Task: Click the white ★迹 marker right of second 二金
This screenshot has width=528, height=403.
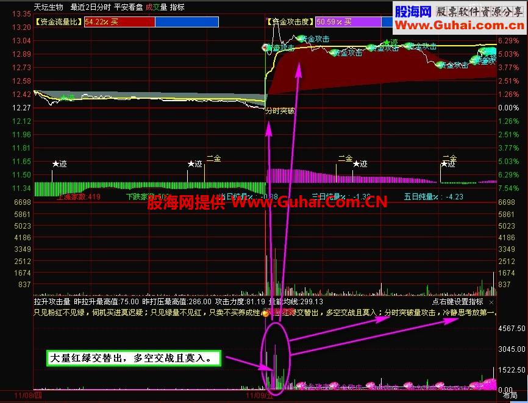Action: 360,164
